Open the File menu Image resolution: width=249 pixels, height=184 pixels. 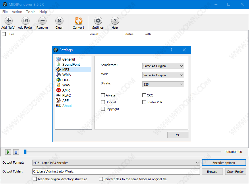(5, 11)
